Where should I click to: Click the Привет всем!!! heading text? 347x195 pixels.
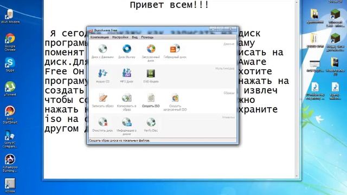tap(169, 5)
